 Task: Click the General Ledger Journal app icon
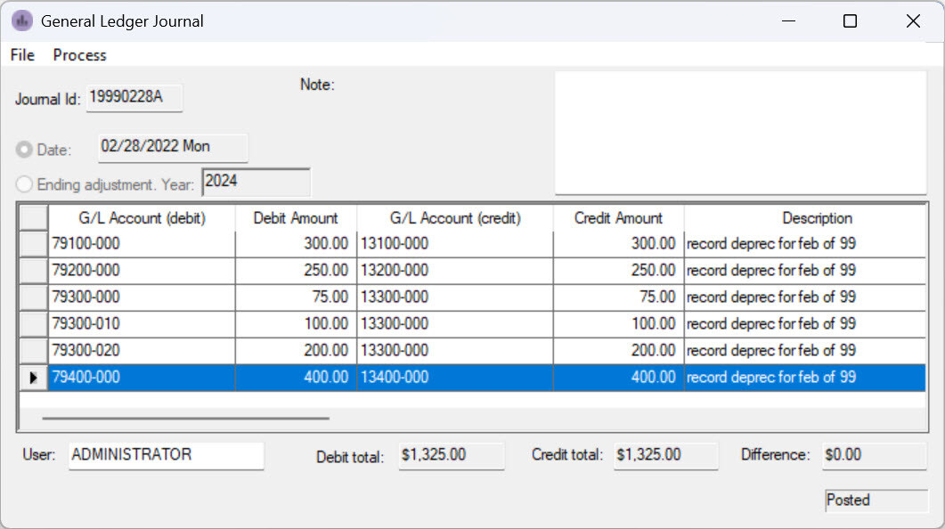pos(22,21)
